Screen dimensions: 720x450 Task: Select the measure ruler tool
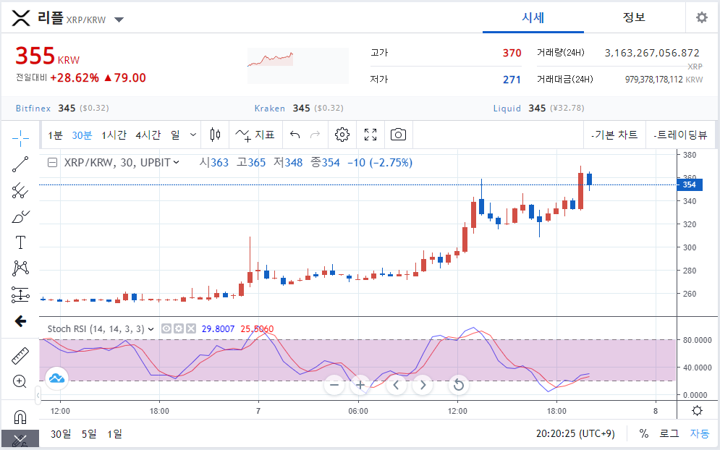point(20,355)
